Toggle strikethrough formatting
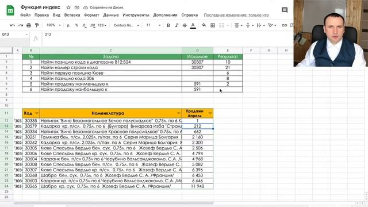This screenshot has width=368, height=207. (x=185, y=25)
